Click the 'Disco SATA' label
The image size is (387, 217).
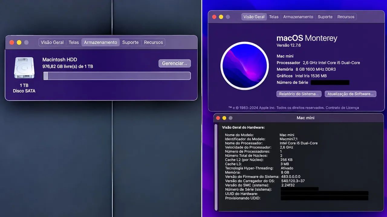click(x=24, y=91)
